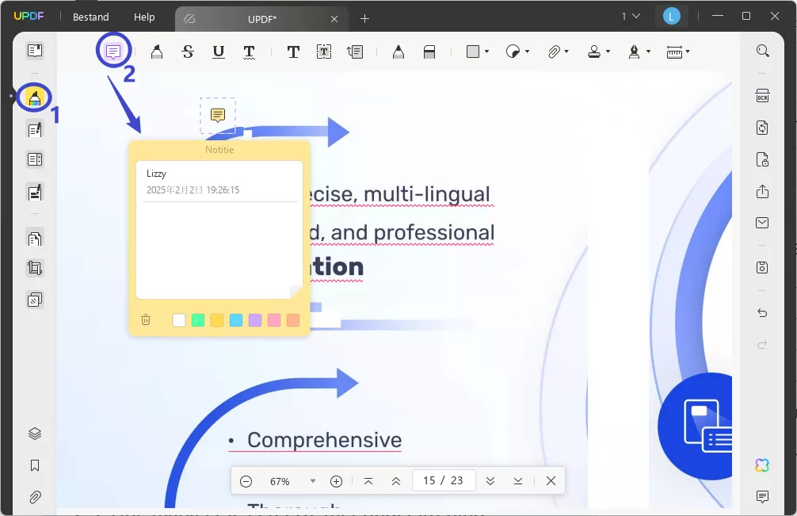Viewport: 797px width, 516px height.
Task: Open the zoom level dropdown
Action: pyautogui.click(x=312, y=480)
